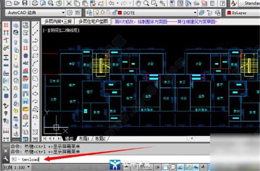260x171 pixels.
Task: Click the Undo arrow icon
Action: pos(112,3)
